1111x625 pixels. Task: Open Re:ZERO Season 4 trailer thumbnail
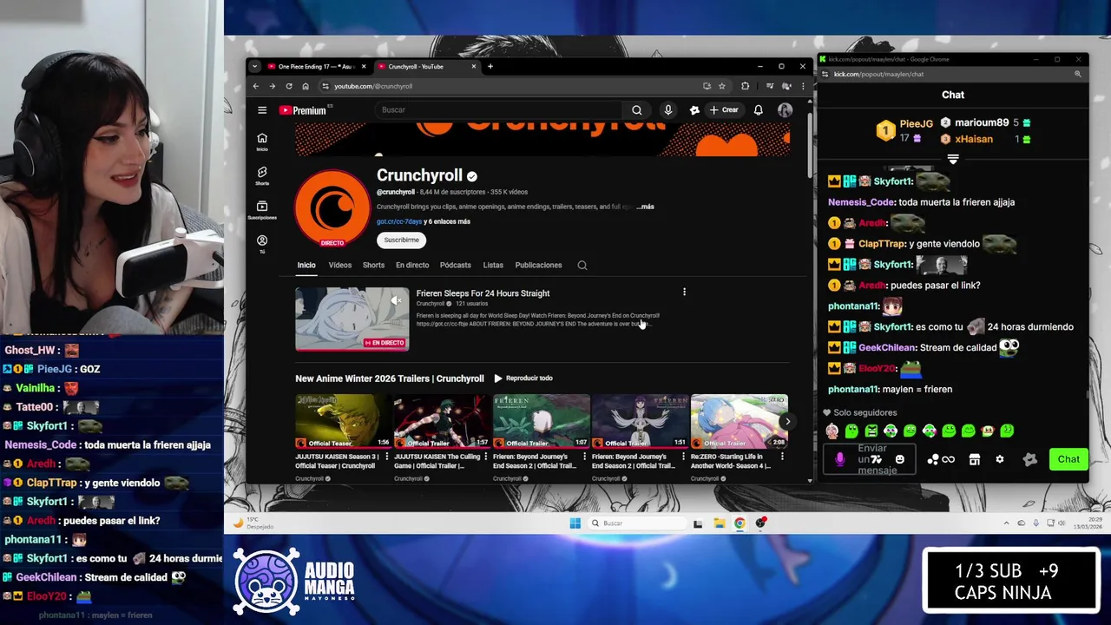point(739,421)
